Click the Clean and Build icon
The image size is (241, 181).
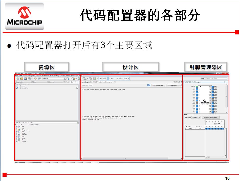74,78
